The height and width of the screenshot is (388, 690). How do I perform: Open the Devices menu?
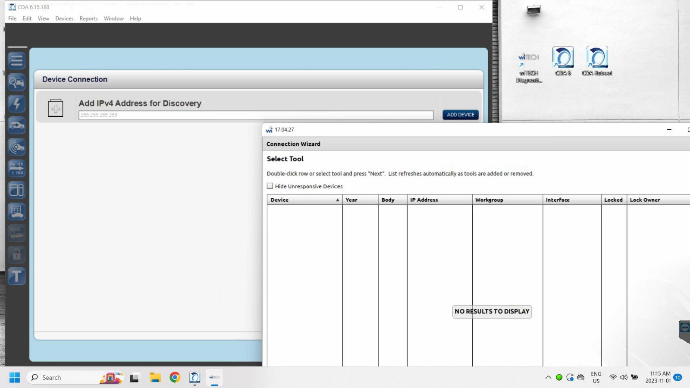pyautogui.click(x=64, y=19)
